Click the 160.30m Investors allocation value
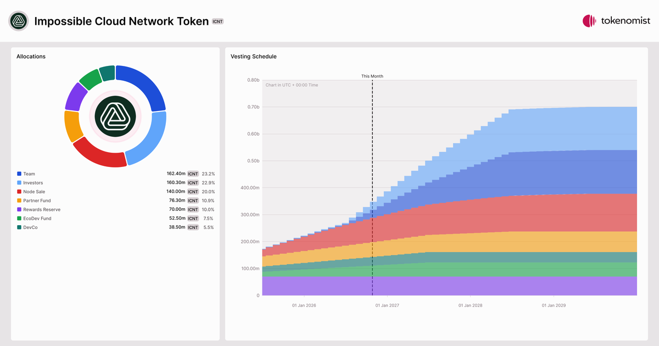The height and width of the screenshot is (346, 659). click(x=176, y=183)
